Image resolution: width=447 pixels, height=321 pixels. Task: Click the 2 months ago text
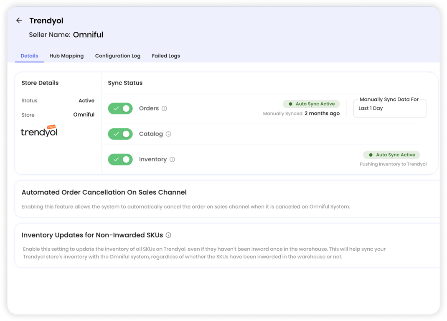(x=322, y=114)
